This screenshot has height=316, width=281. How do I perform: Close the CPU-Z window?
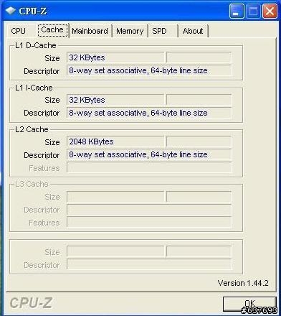pos(270,11)
